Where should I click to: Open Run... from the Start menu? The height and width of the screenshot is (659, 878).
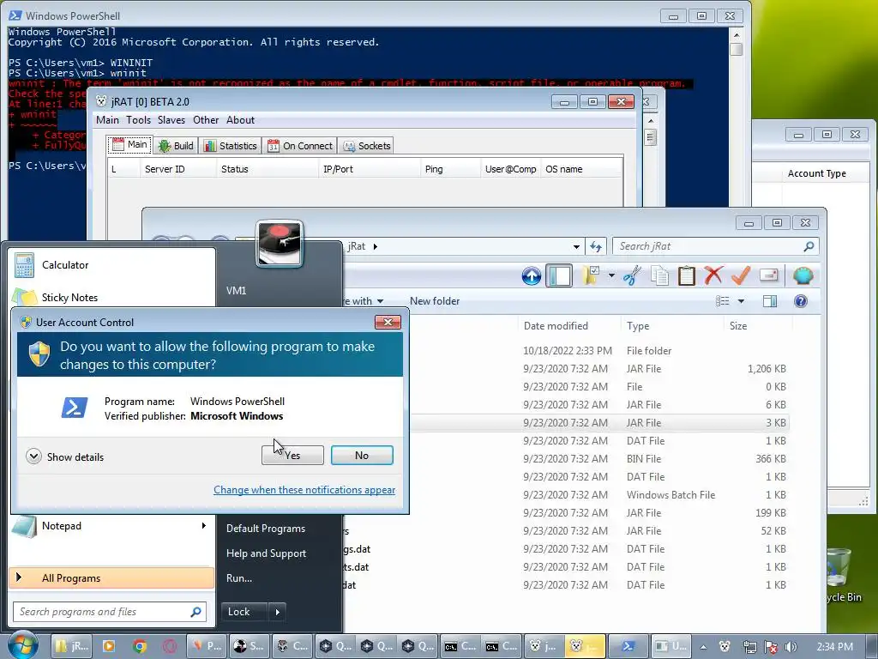pyautogui.click(x=239, y=577)
